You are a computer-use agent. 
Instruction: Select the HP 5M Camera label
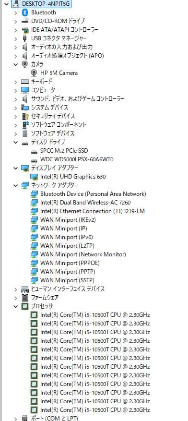click(59, 73)
